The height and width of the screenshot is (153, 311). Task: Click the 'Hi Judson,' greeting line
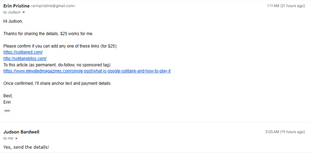pos(13,21)
